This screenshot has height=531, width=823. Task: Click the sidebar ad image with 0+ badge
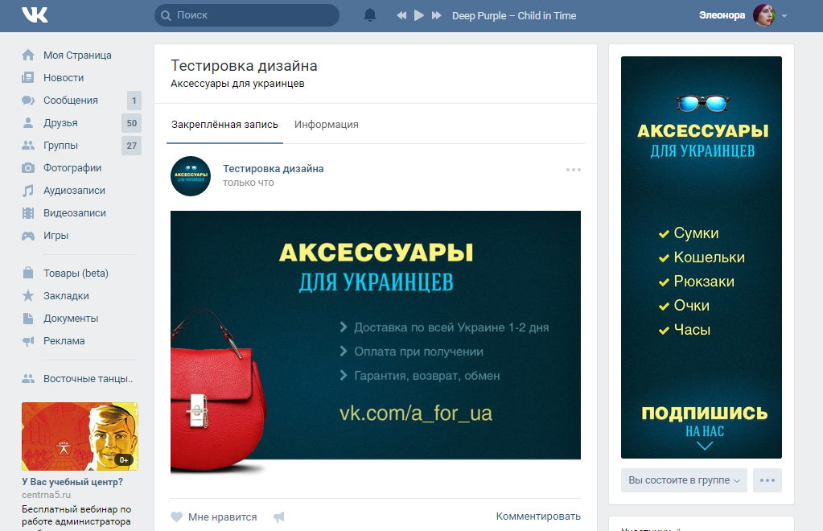pyautogui.click(x=80, y=437)
